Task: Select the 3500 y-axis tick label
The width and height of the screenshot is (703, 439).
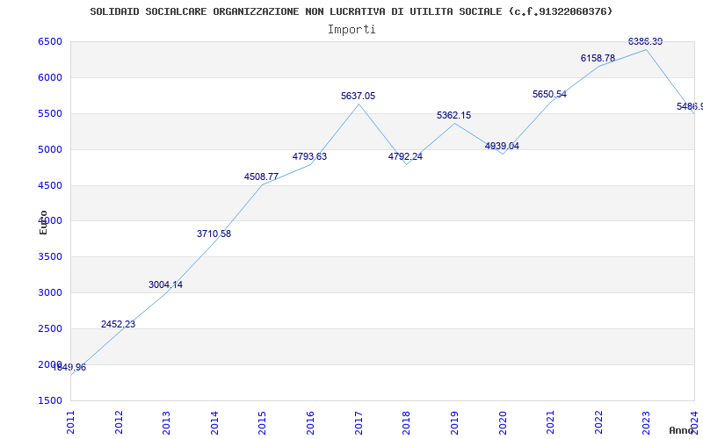Action: 50,256
